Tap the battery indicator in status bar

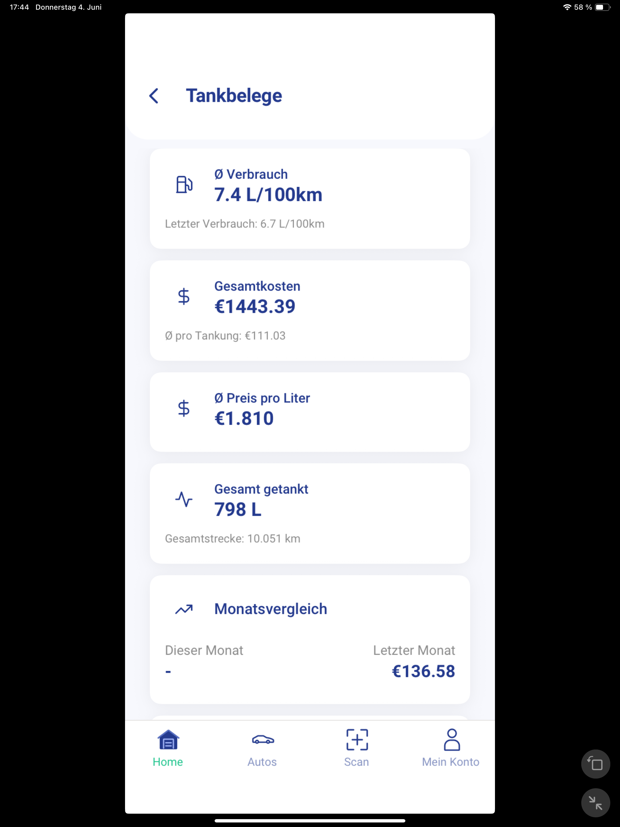(602, 7)
